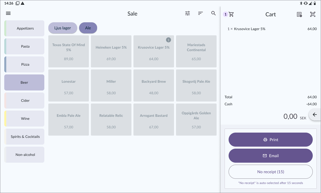
Task: Add Backyard Brew to cart
Action: 154,85
